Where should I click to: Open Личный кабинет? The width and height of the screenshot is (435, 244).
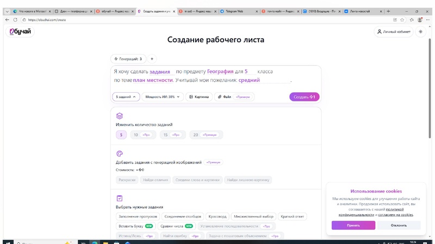coord(394,31)
